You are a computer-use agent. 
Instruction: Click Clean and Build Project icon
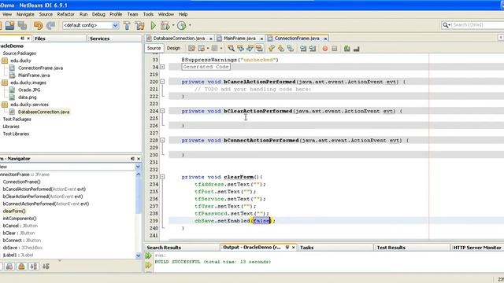point(140,25)
